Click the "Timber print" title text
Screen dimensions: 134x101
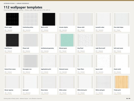point(117,90)
